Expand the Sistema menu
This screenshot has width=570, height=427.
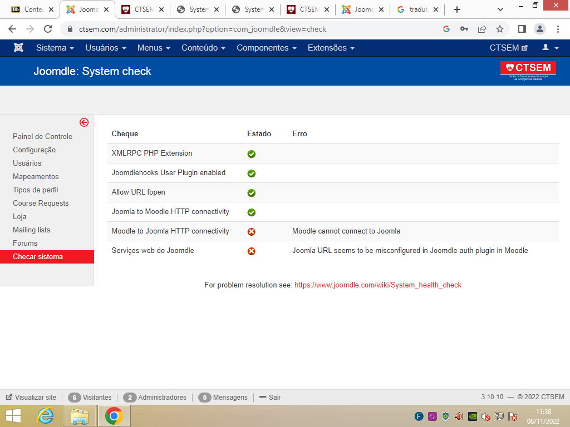[55, 48]
